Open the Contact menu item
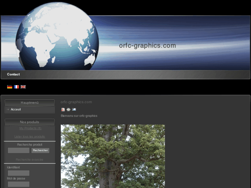The width and height of the screenshot is (251, 188). pyautogui.click(x=13, y=75)
